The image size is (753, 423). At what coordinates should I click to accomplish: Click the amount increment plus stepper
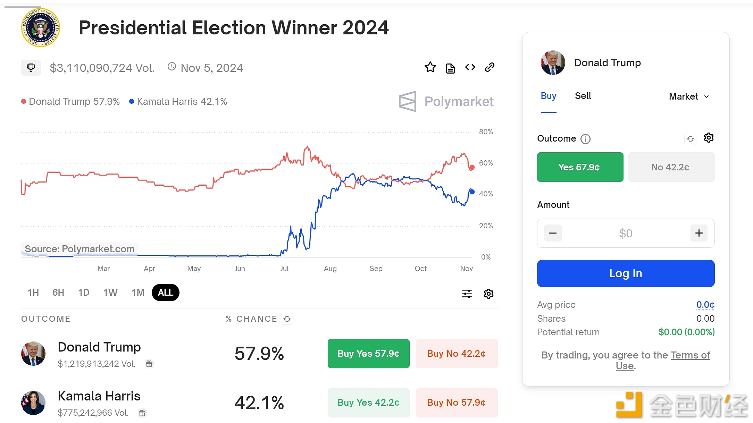(x=698, y=233)
